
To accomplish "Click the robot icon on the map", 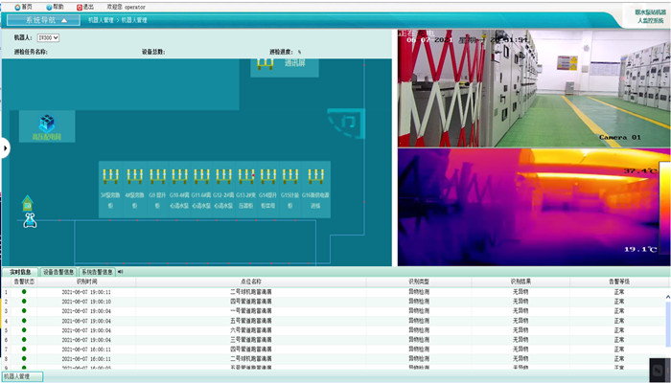I will point(30,220).
